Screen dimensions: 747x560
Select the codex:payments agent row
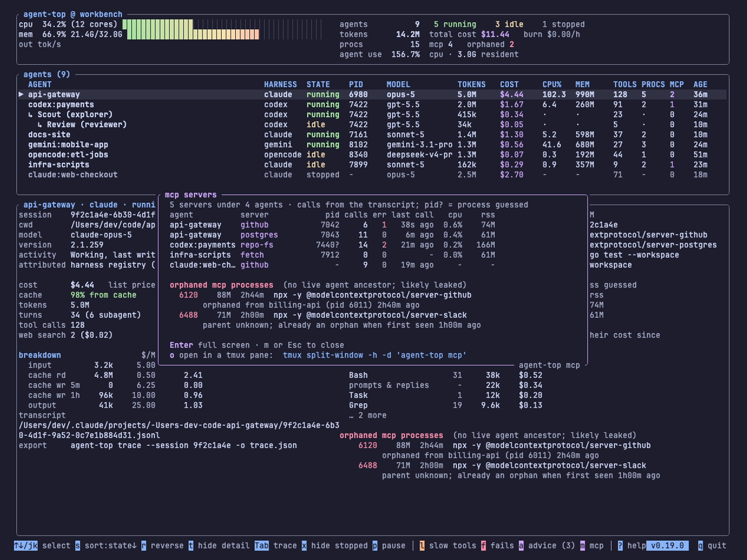click(372, 104)
